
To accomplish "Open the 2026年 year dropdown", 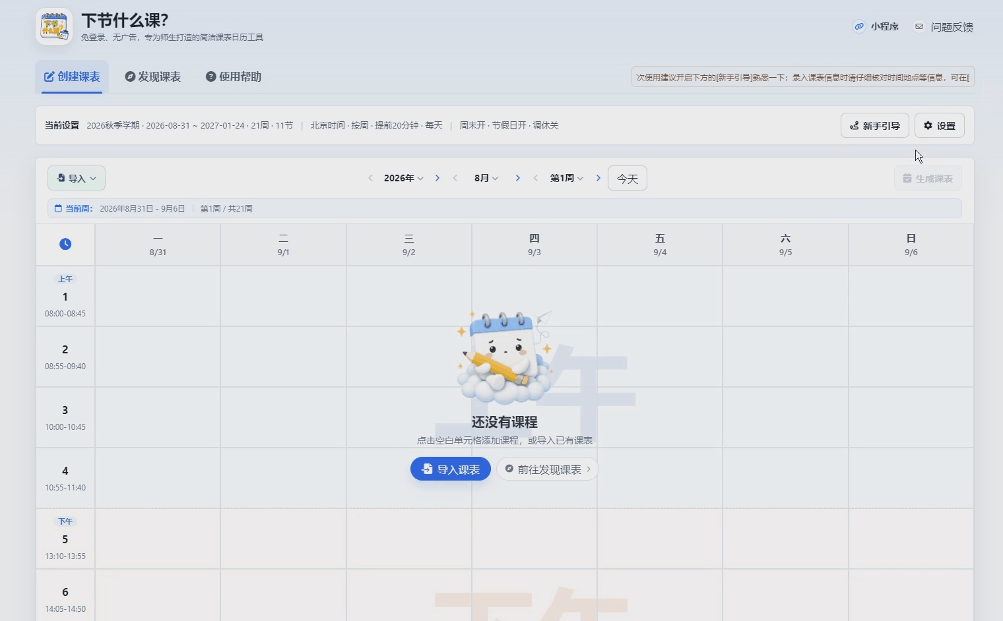I will pyautogui.click(x=404, y=178).
